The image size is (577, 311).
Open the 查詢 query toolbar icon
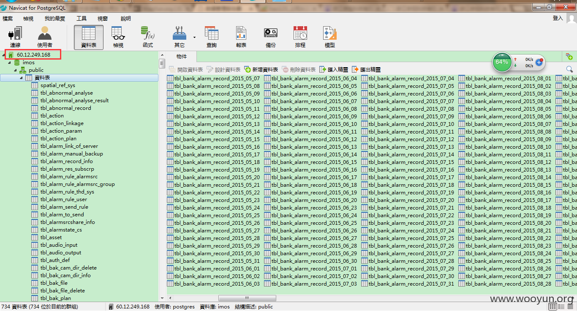point(211,37)
